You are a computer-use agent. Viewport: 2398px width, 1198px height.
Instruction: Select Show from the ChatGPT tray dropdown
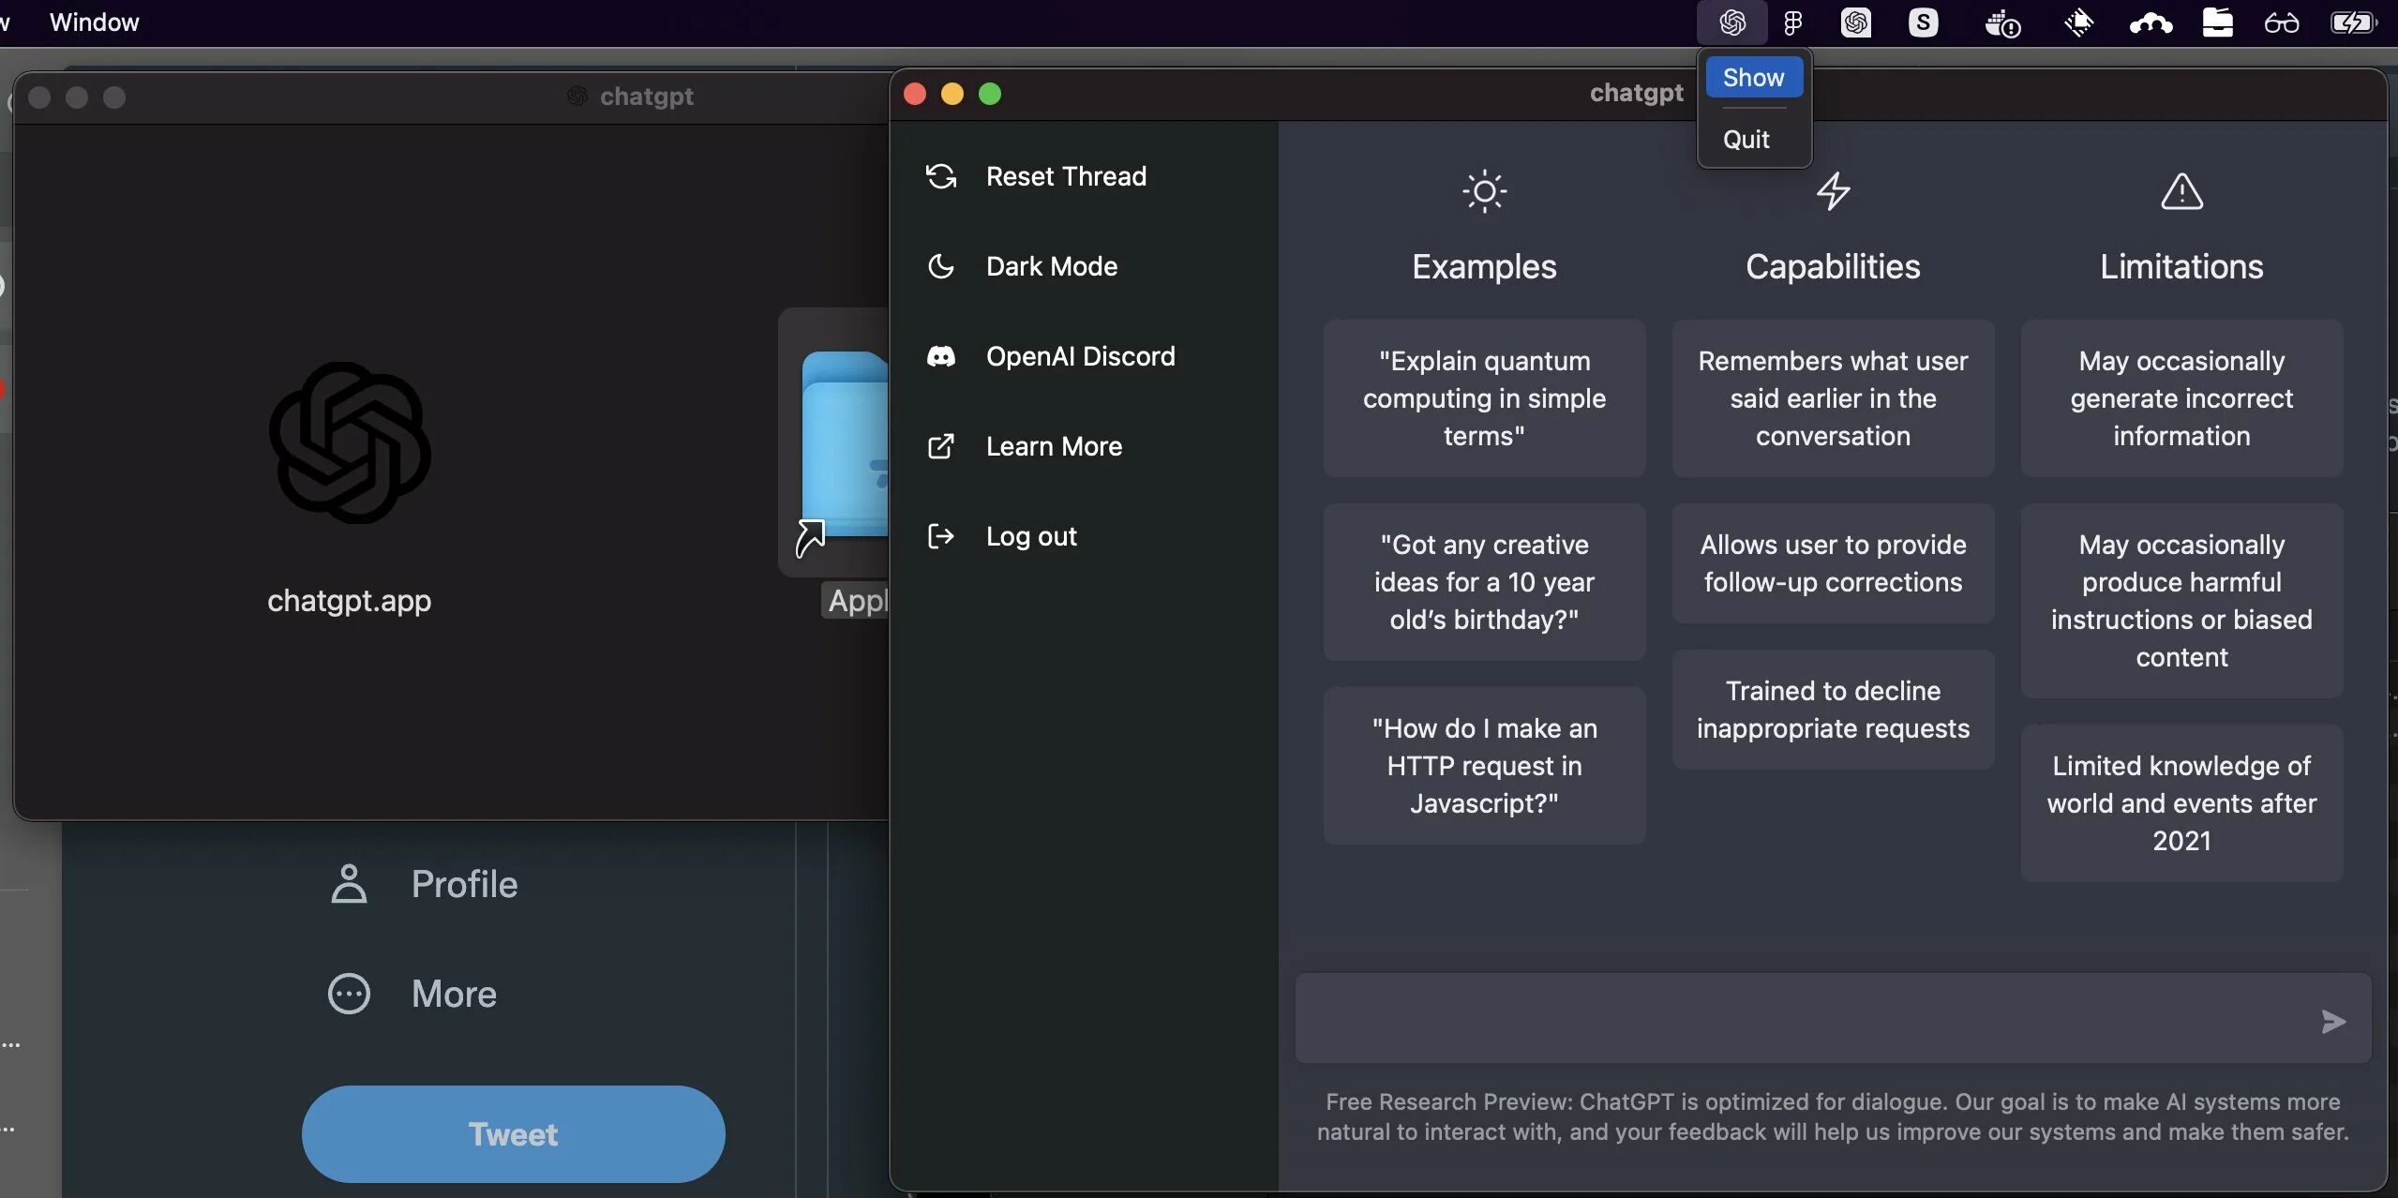(1753, 77)
